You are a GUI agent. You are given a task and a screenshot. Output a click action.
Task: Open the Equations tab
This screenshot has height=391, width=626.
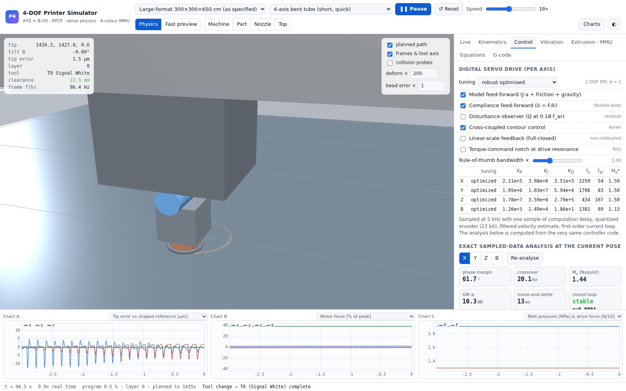coord(473,55)
